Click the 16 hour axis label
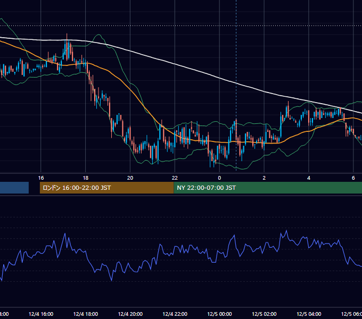 click(41, 178)
